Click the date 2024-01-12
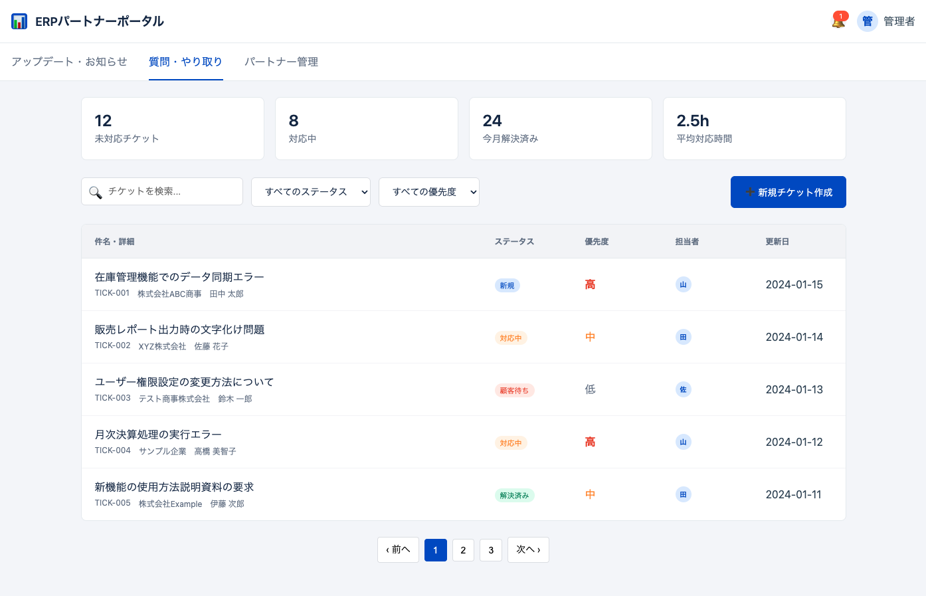 [794, 442]
